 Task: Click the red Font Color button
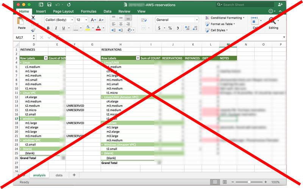(98, 28)
